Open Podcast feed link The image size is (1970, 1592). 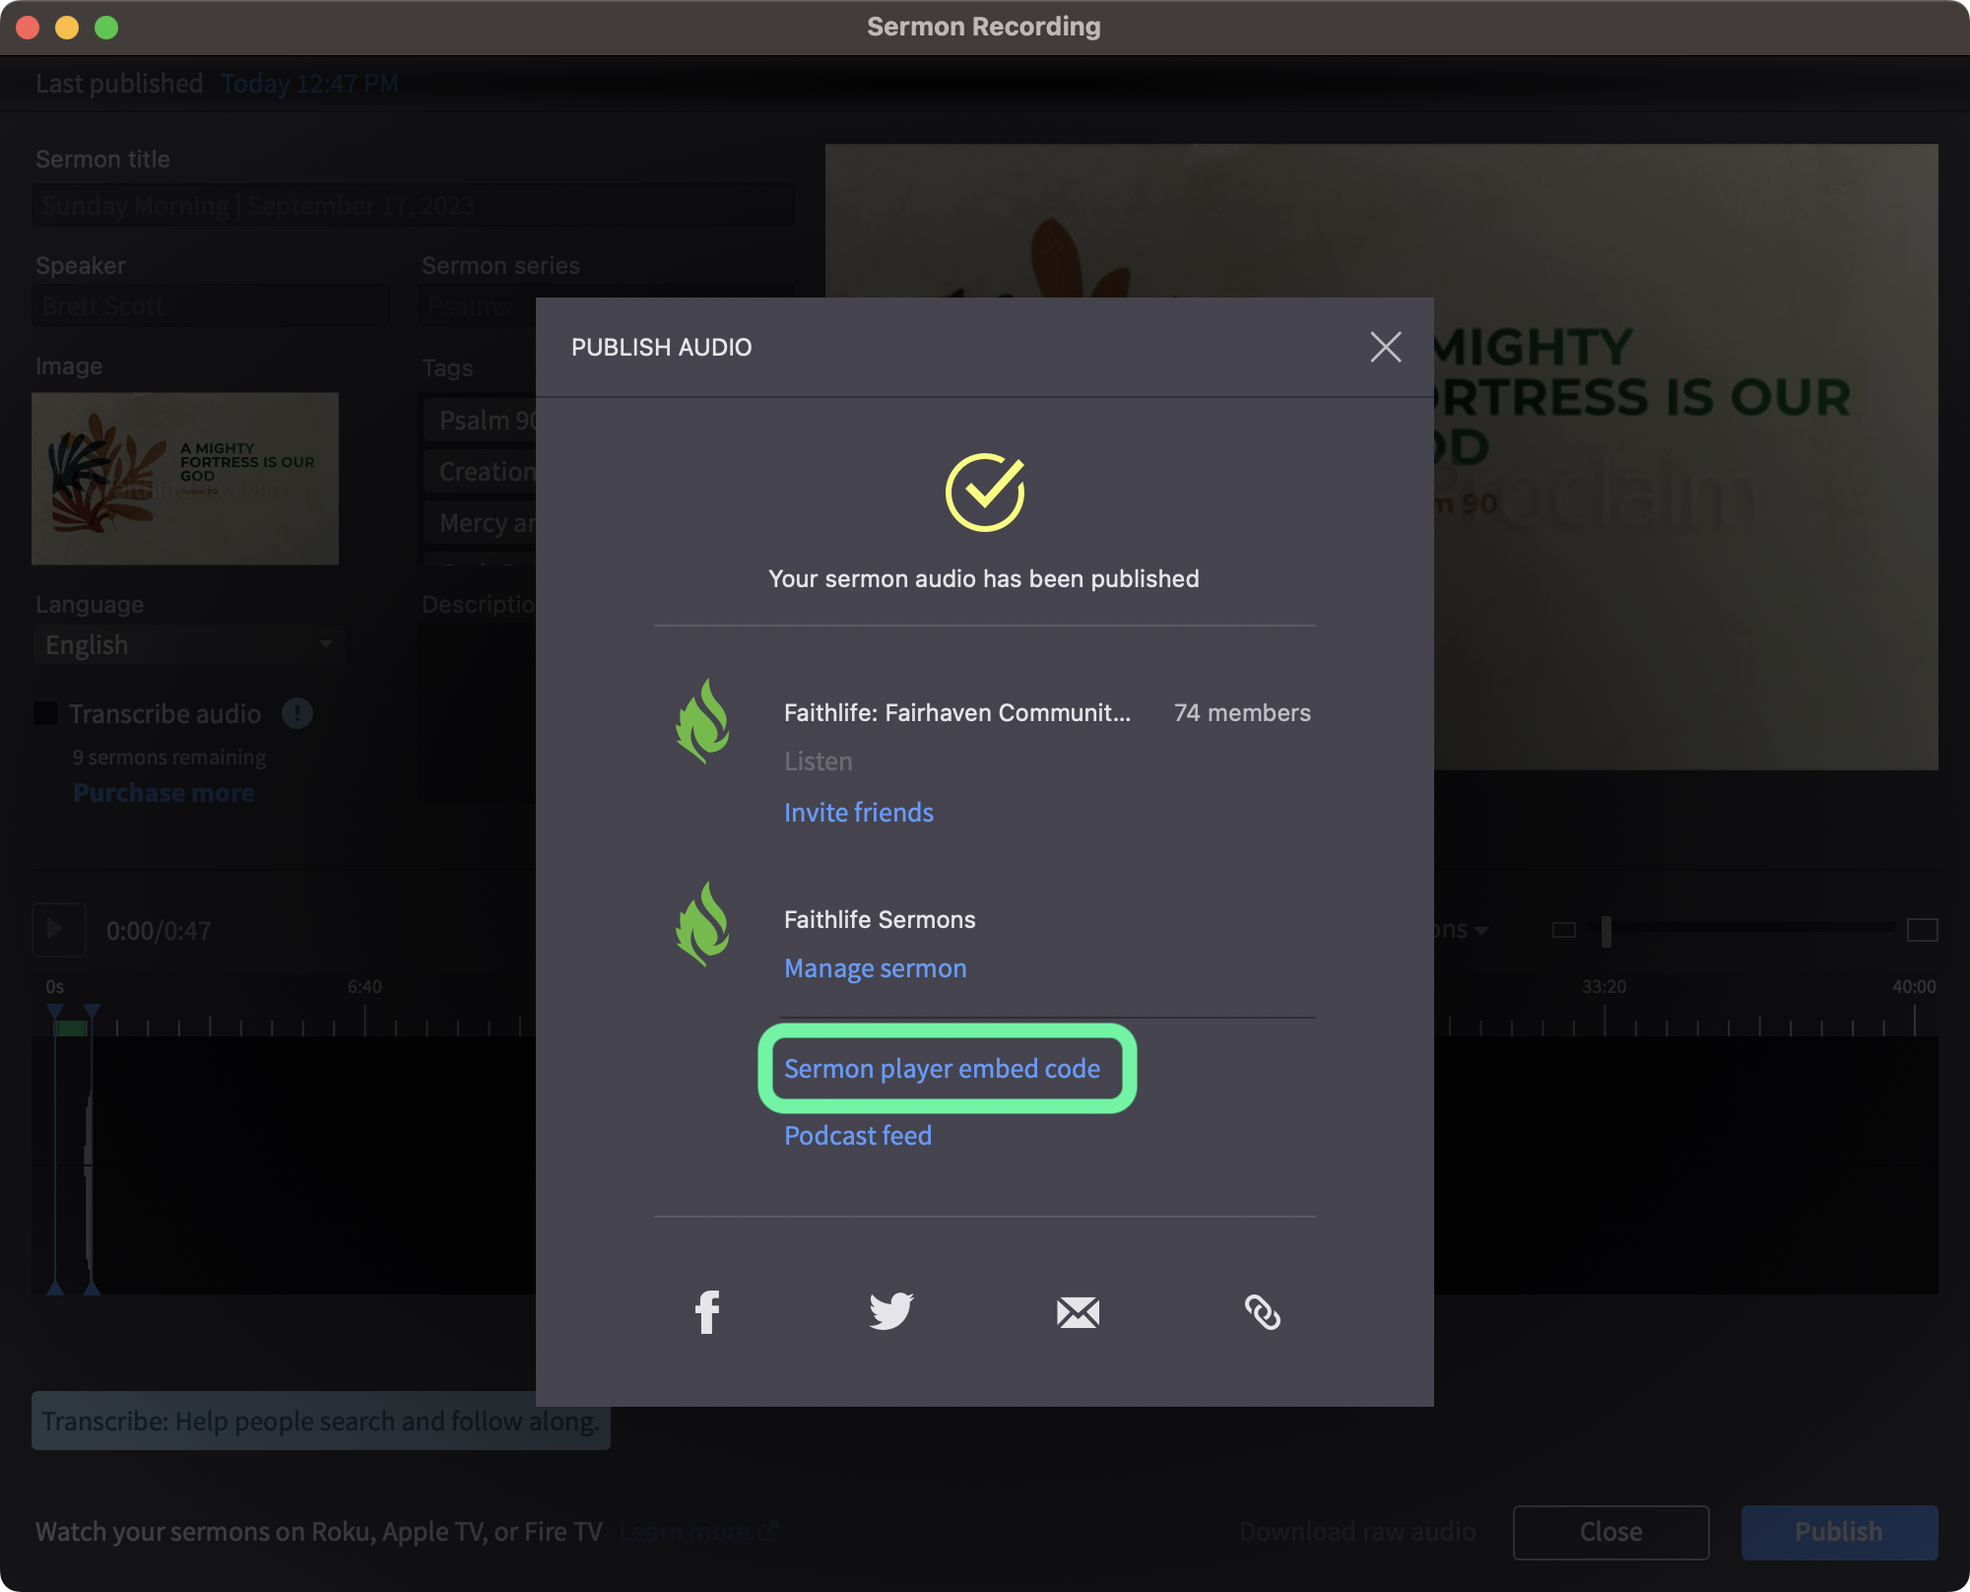pyautogui.click(x=858, y=1136)
